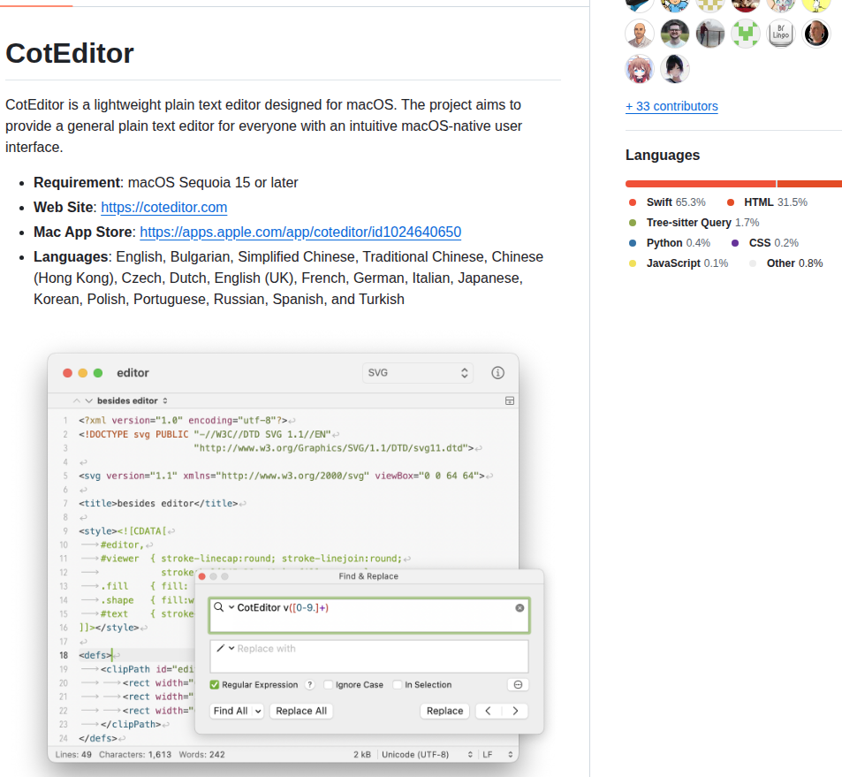Click the green pixel identicon contributor avatar

pyautogui.click(x=746, y=34)
